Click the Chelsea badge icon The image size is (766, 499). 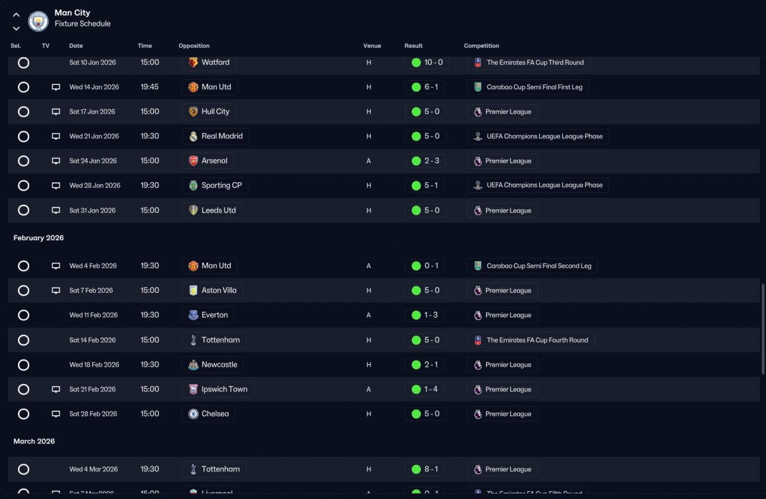click(x=193, y=414)
